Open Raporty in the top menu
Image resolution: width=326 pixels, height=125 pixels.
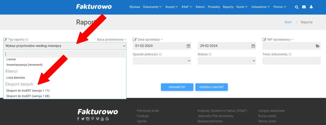coord(228,7)
